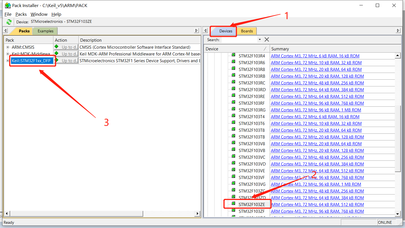Open the STM32F103ZE summary link
This screenshot has width=405, height=228.
(x=317, y=205)
